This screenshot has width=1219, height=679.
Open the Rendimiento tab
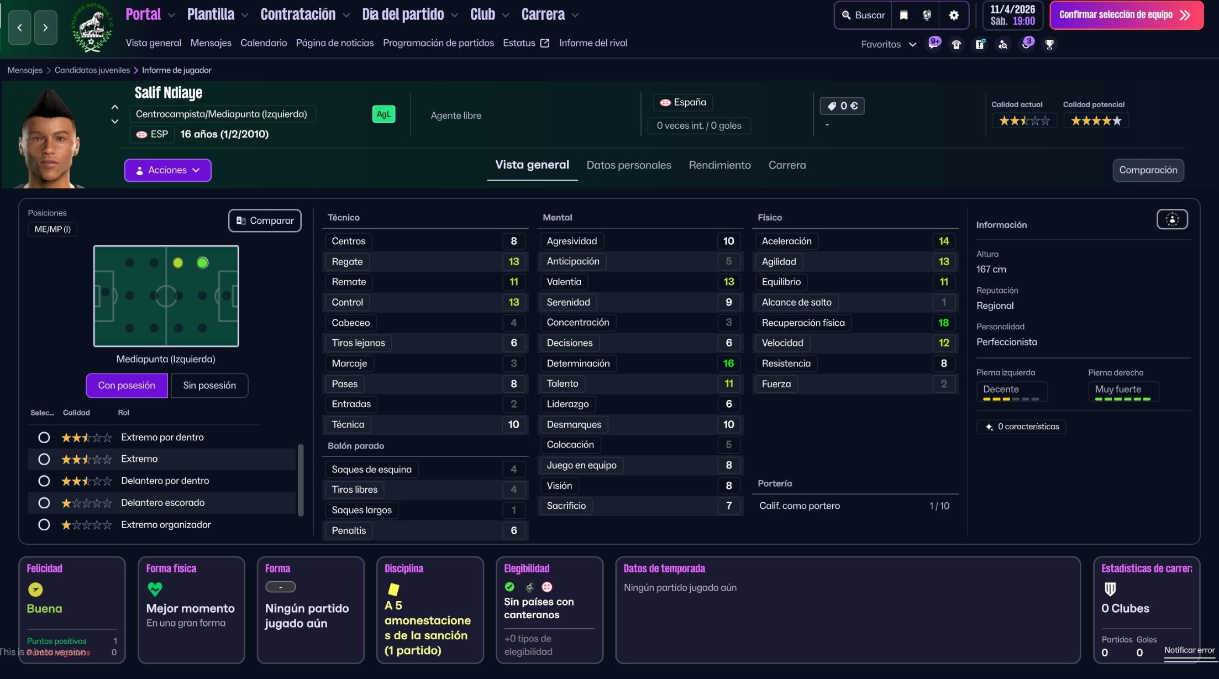[719, 165]
